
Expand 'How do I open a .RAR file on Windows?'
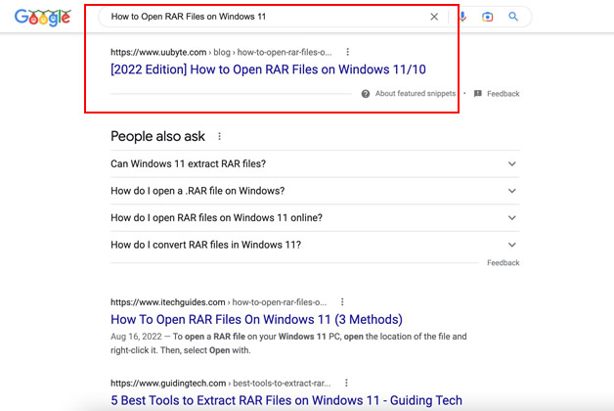click(x=315, y=191)
